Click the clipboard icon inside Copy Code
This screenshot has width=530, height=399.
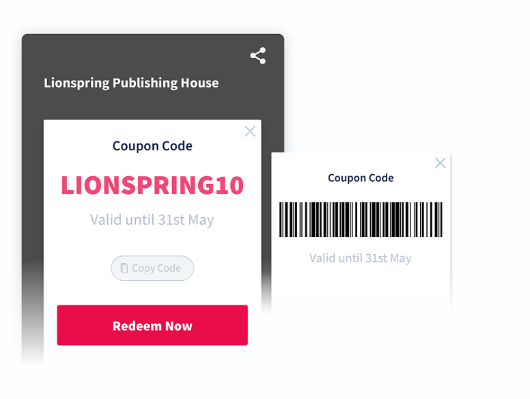coord(124,268)
